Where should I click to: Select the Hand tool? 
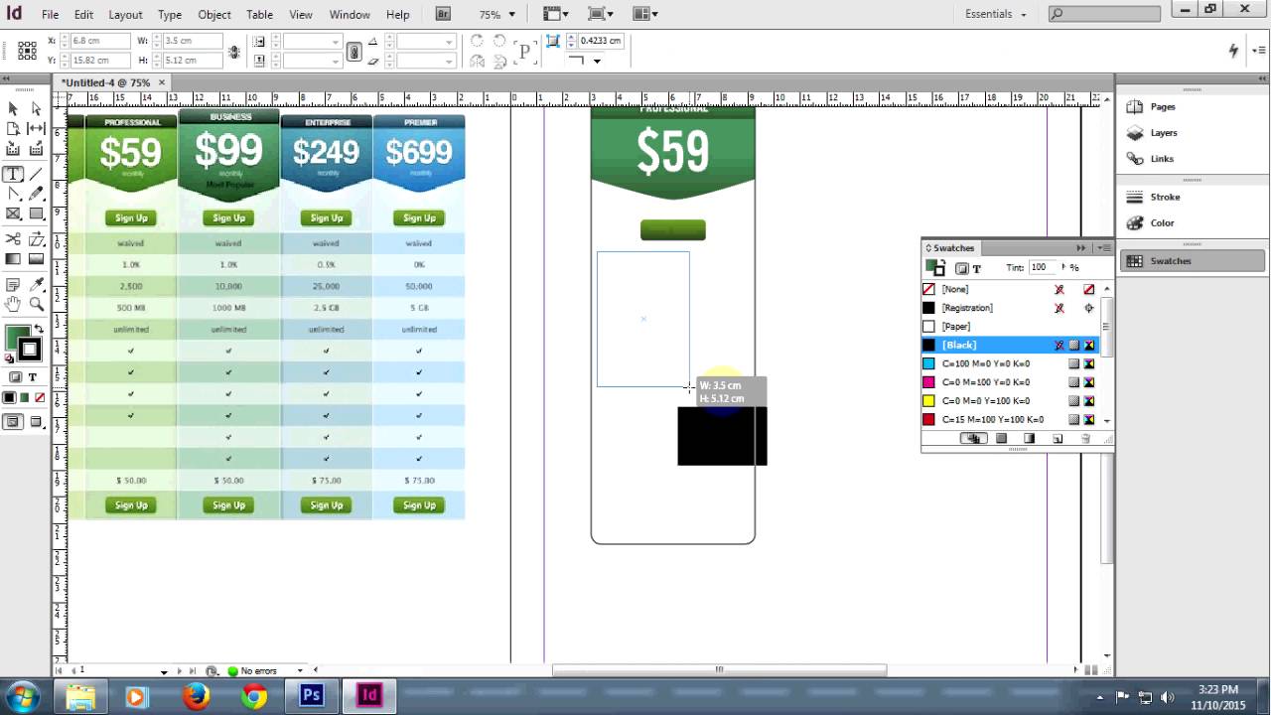click(x=13, y=305)
